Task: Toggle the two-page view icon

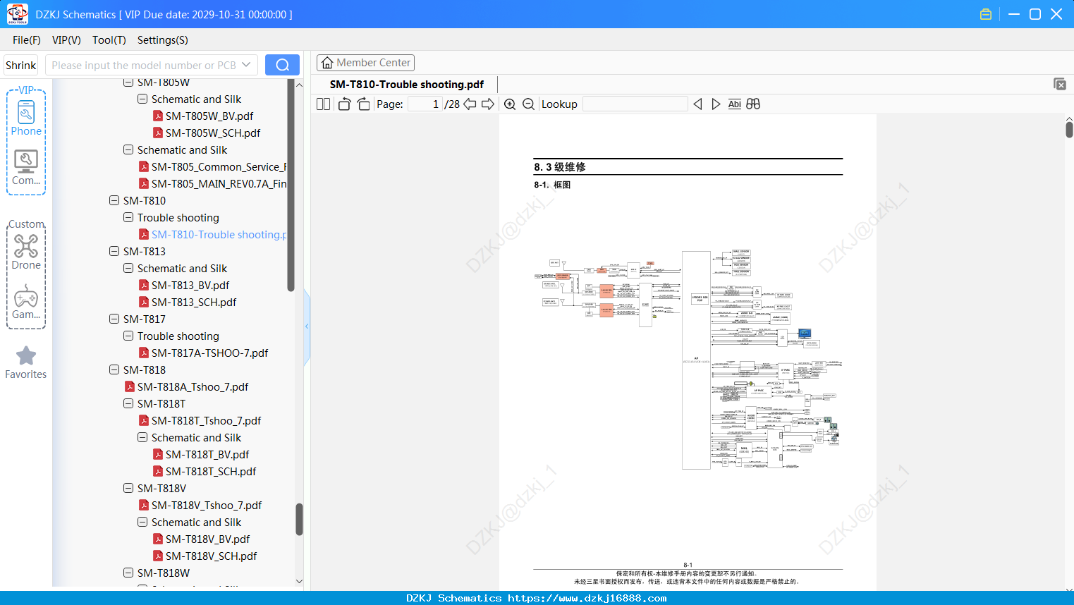Action: pyautogui.click(x=324, y=104)
